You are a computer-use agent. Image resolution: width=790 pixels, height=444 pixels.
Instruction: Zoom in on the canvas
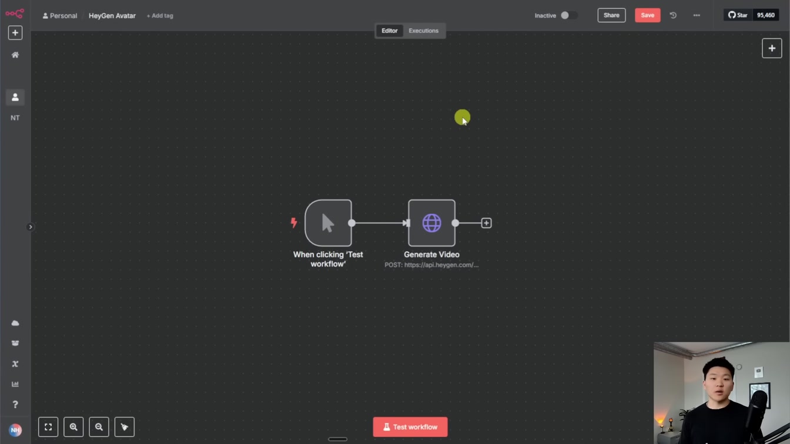click(x=73, y=427)
